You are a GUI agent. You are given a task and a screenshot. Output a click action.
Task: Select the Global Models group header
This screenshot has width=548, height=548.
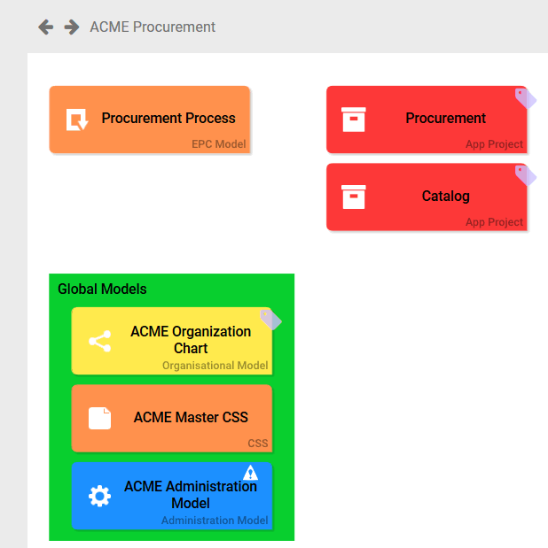[102, 289]
